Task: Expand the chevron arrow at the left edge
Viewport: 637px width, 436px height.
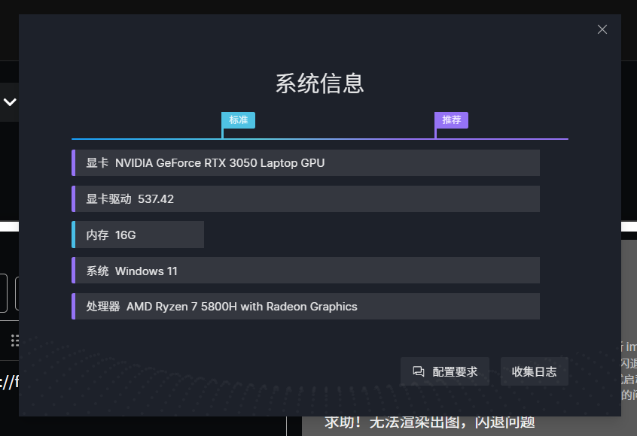Action: pyautogui.click(x=10, y=101)
